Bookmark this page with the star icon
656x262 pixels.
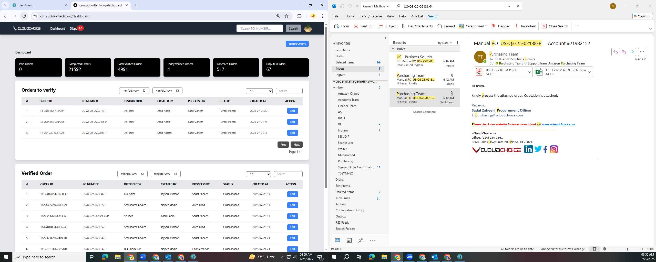[286, 16]
